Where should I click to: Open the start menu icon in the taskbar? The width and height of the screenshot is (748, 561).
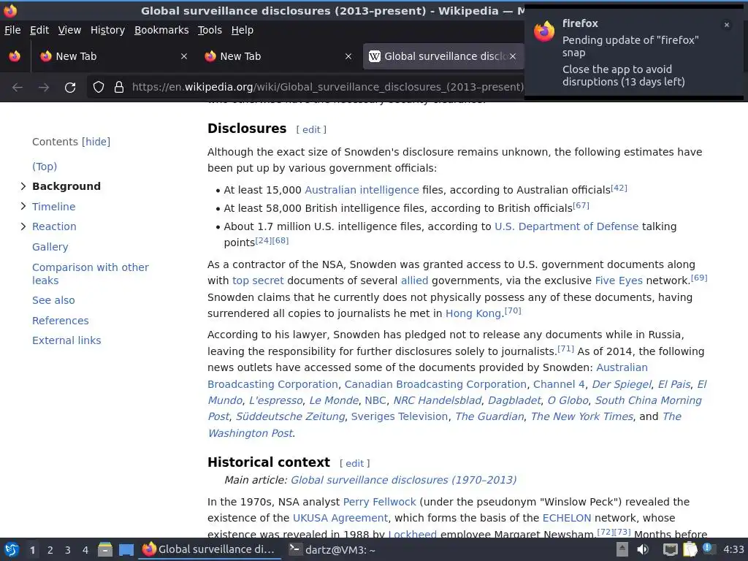pos(12,550)
